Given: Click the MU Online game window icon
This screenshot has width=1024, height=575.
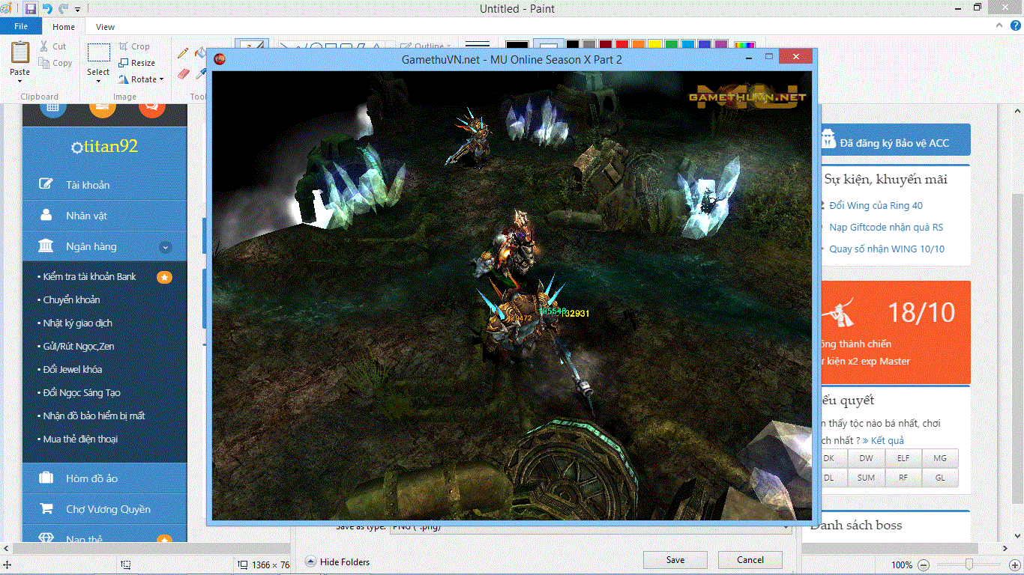Looking at the screenshot, I should click(219, 59).
